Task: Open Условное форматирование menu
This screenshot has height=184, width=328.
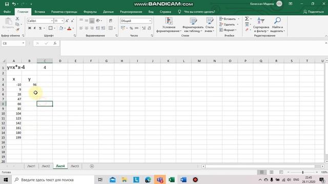Action: click(169, 25)
